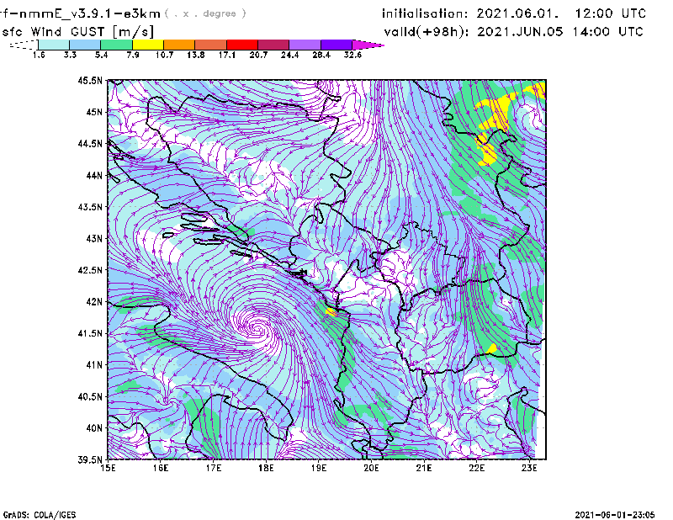Pick the red 17.1–20.7 legend swatch
The height and width of the screenshot is (520, 673).
(242, 45)
